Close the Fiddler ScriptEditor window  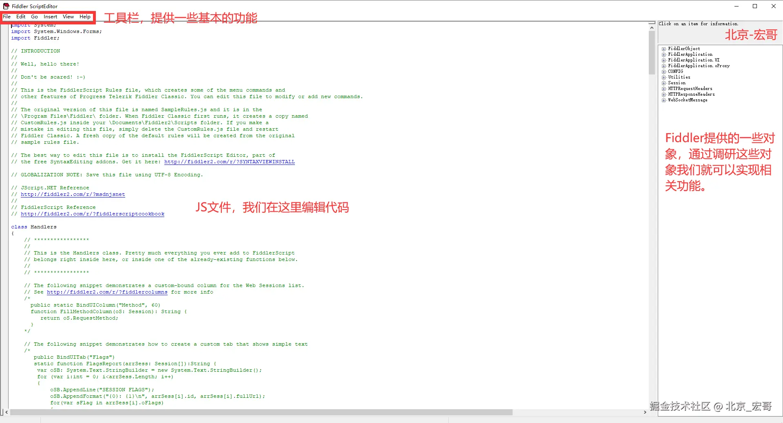[x=774, y=6]
